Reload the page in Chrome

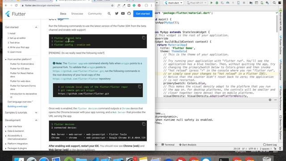click(16, 5)
